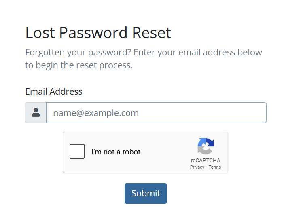The image size is (284, 207).
Task: Click the user silhouette icon beside email field
Action: click(36, 112)
